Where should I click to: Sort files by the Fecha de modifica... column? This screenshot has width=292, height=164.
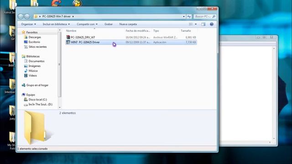coord(138,31)
